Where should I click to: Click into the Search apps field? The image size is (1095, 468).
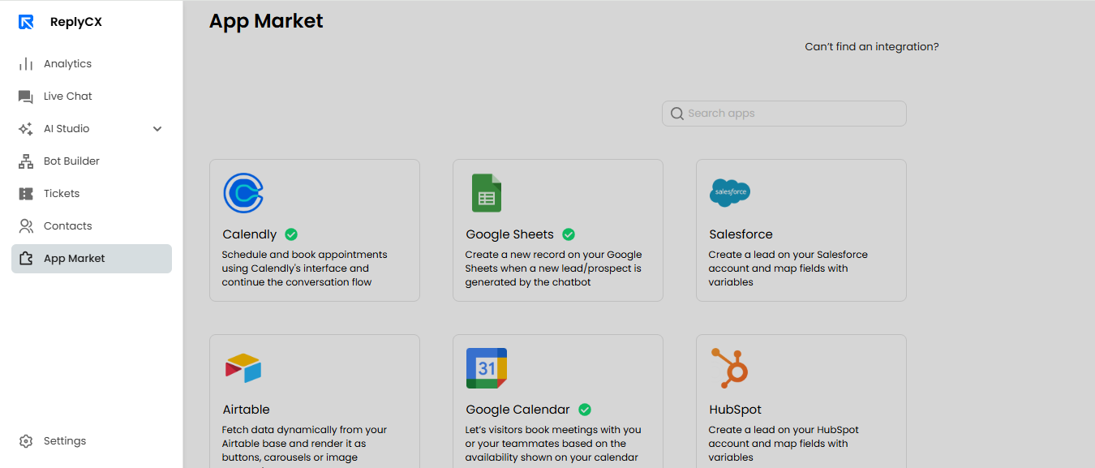pyautogui.click(x=784, y=114)
